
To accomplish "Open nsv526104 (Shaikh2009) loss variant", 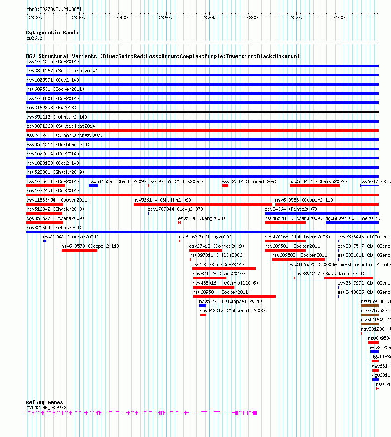I will tap(203, 204).
